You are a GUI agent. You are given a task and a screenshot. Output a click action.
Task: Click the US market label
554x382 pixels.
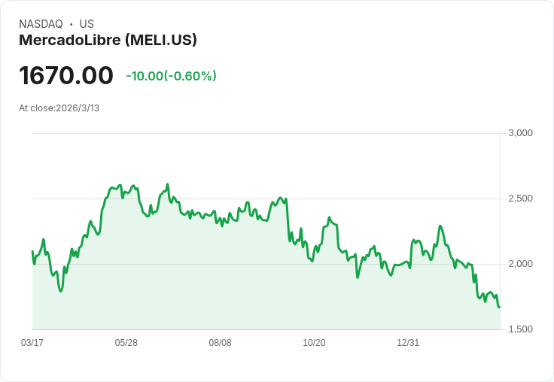[x=87, y=24]
